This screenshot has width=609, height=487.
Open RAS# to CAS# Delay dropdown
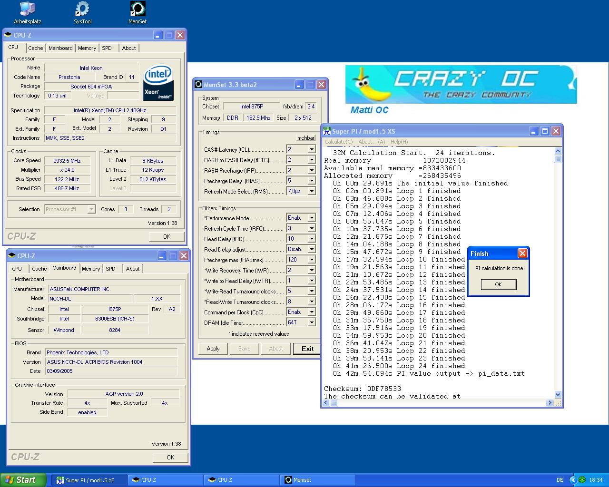(x=312, y=160)
